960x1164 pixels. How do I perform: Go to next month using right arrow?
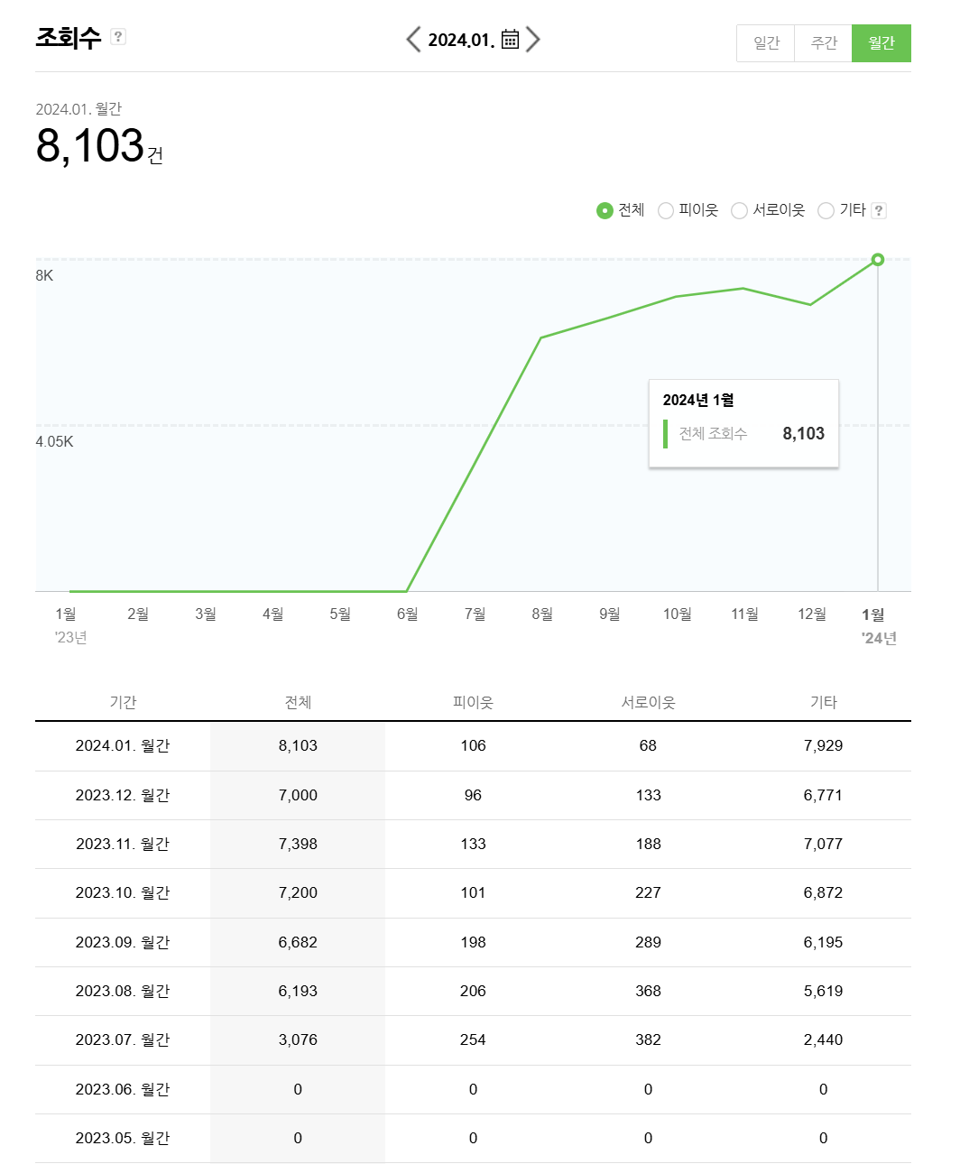tap(533, 39)
